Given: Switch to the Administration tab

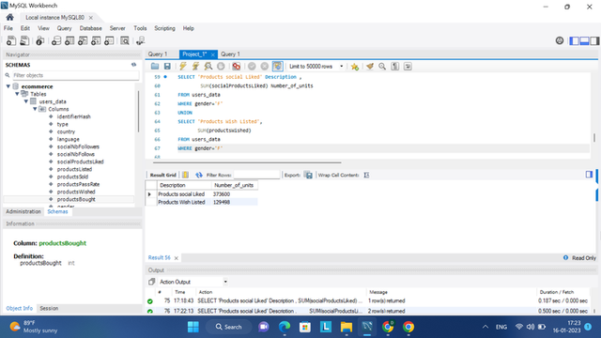Looking at the screenshot, I should 23,211.
